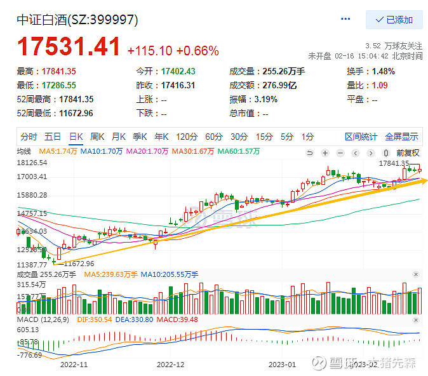Switch to 5分 interval
Viewport: 428px width, 376px height.
click(x=287, y=137)
